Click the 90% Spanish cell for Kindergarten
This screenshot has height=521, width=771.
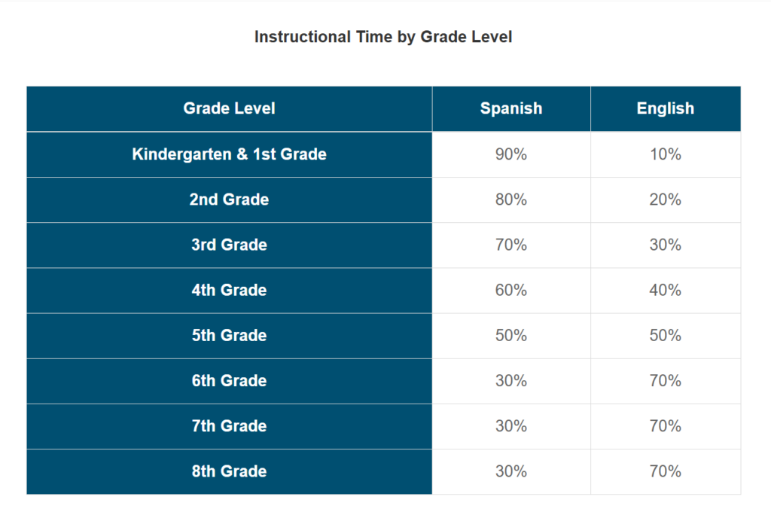[511, 154]
